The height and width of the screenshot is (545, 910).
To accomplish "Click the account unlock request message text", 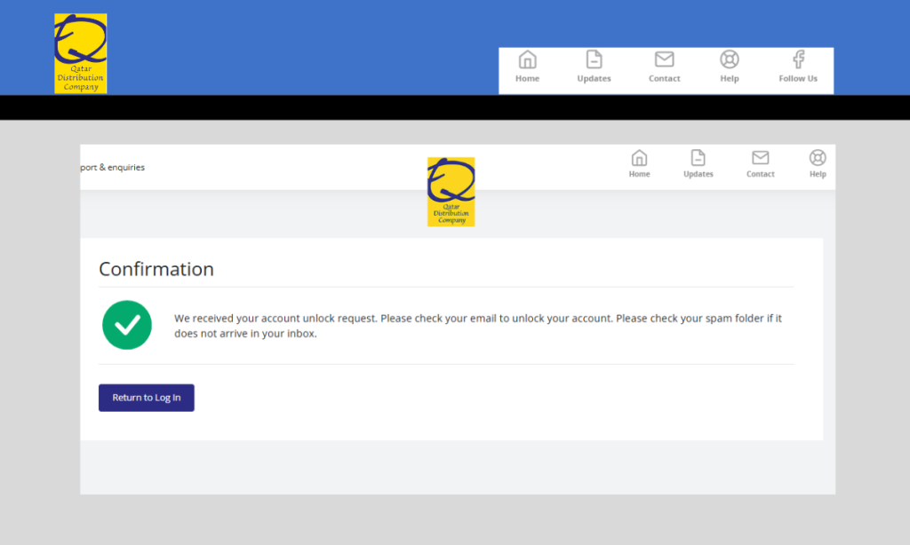I will coord(477,326).
